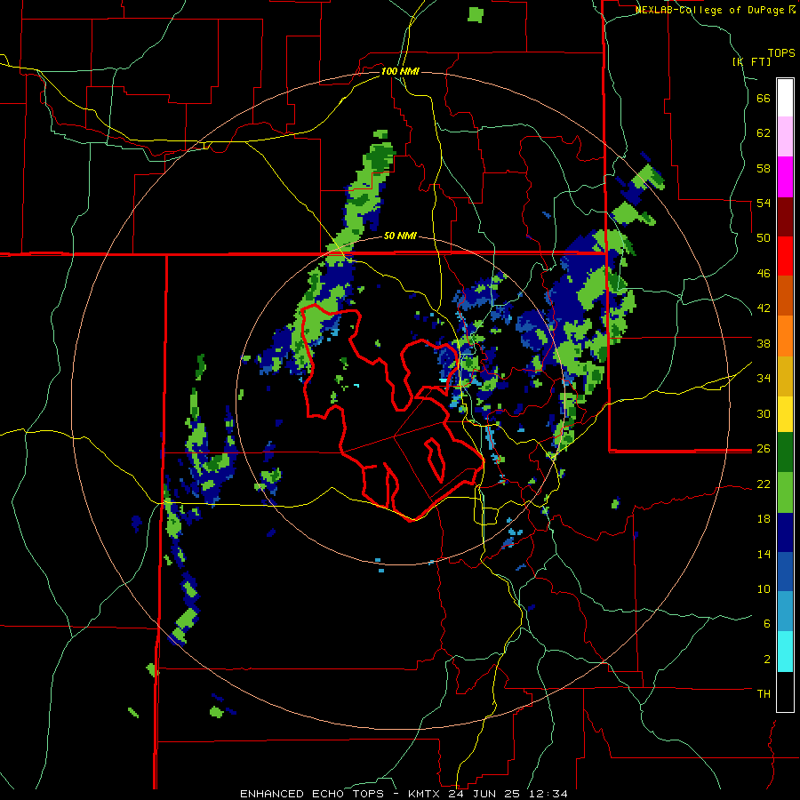The height and width of the screenshot is (800, 800).
Task: Click the gold legend swatch
Action: pyautogui.click(x=785, y=376)
